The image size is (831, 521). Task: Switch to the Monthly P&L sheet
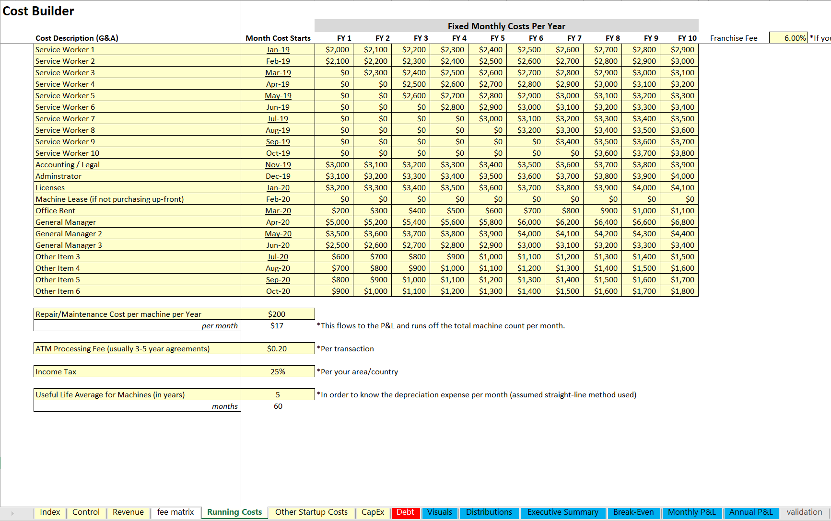[x=691, y=512]
